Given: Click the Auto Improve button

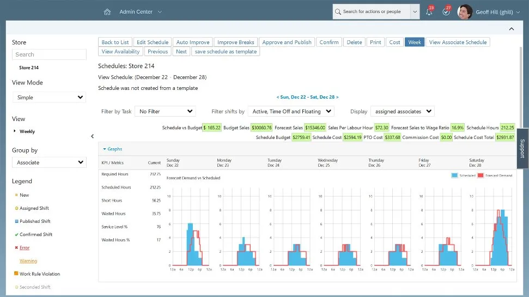Looking at the screenshot, I should 193,42.
